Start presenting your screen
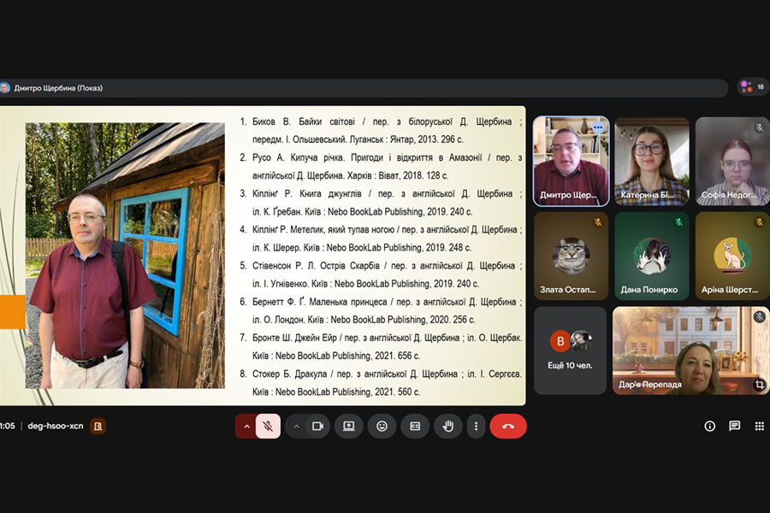The image size is (770, 513). tap(349, 426)
